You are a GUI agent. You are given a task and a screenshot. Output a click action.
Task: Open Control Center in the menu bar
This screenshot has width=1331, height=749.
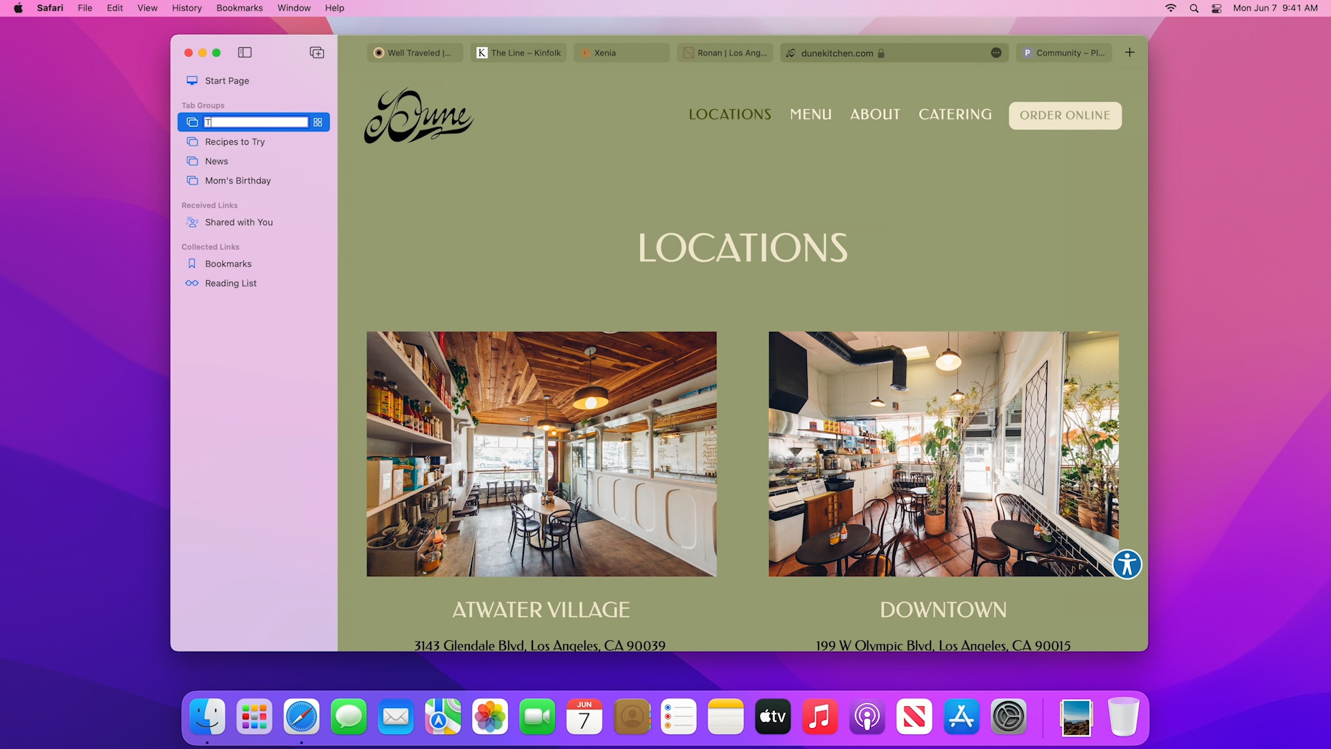click(x=1216, y=8)
